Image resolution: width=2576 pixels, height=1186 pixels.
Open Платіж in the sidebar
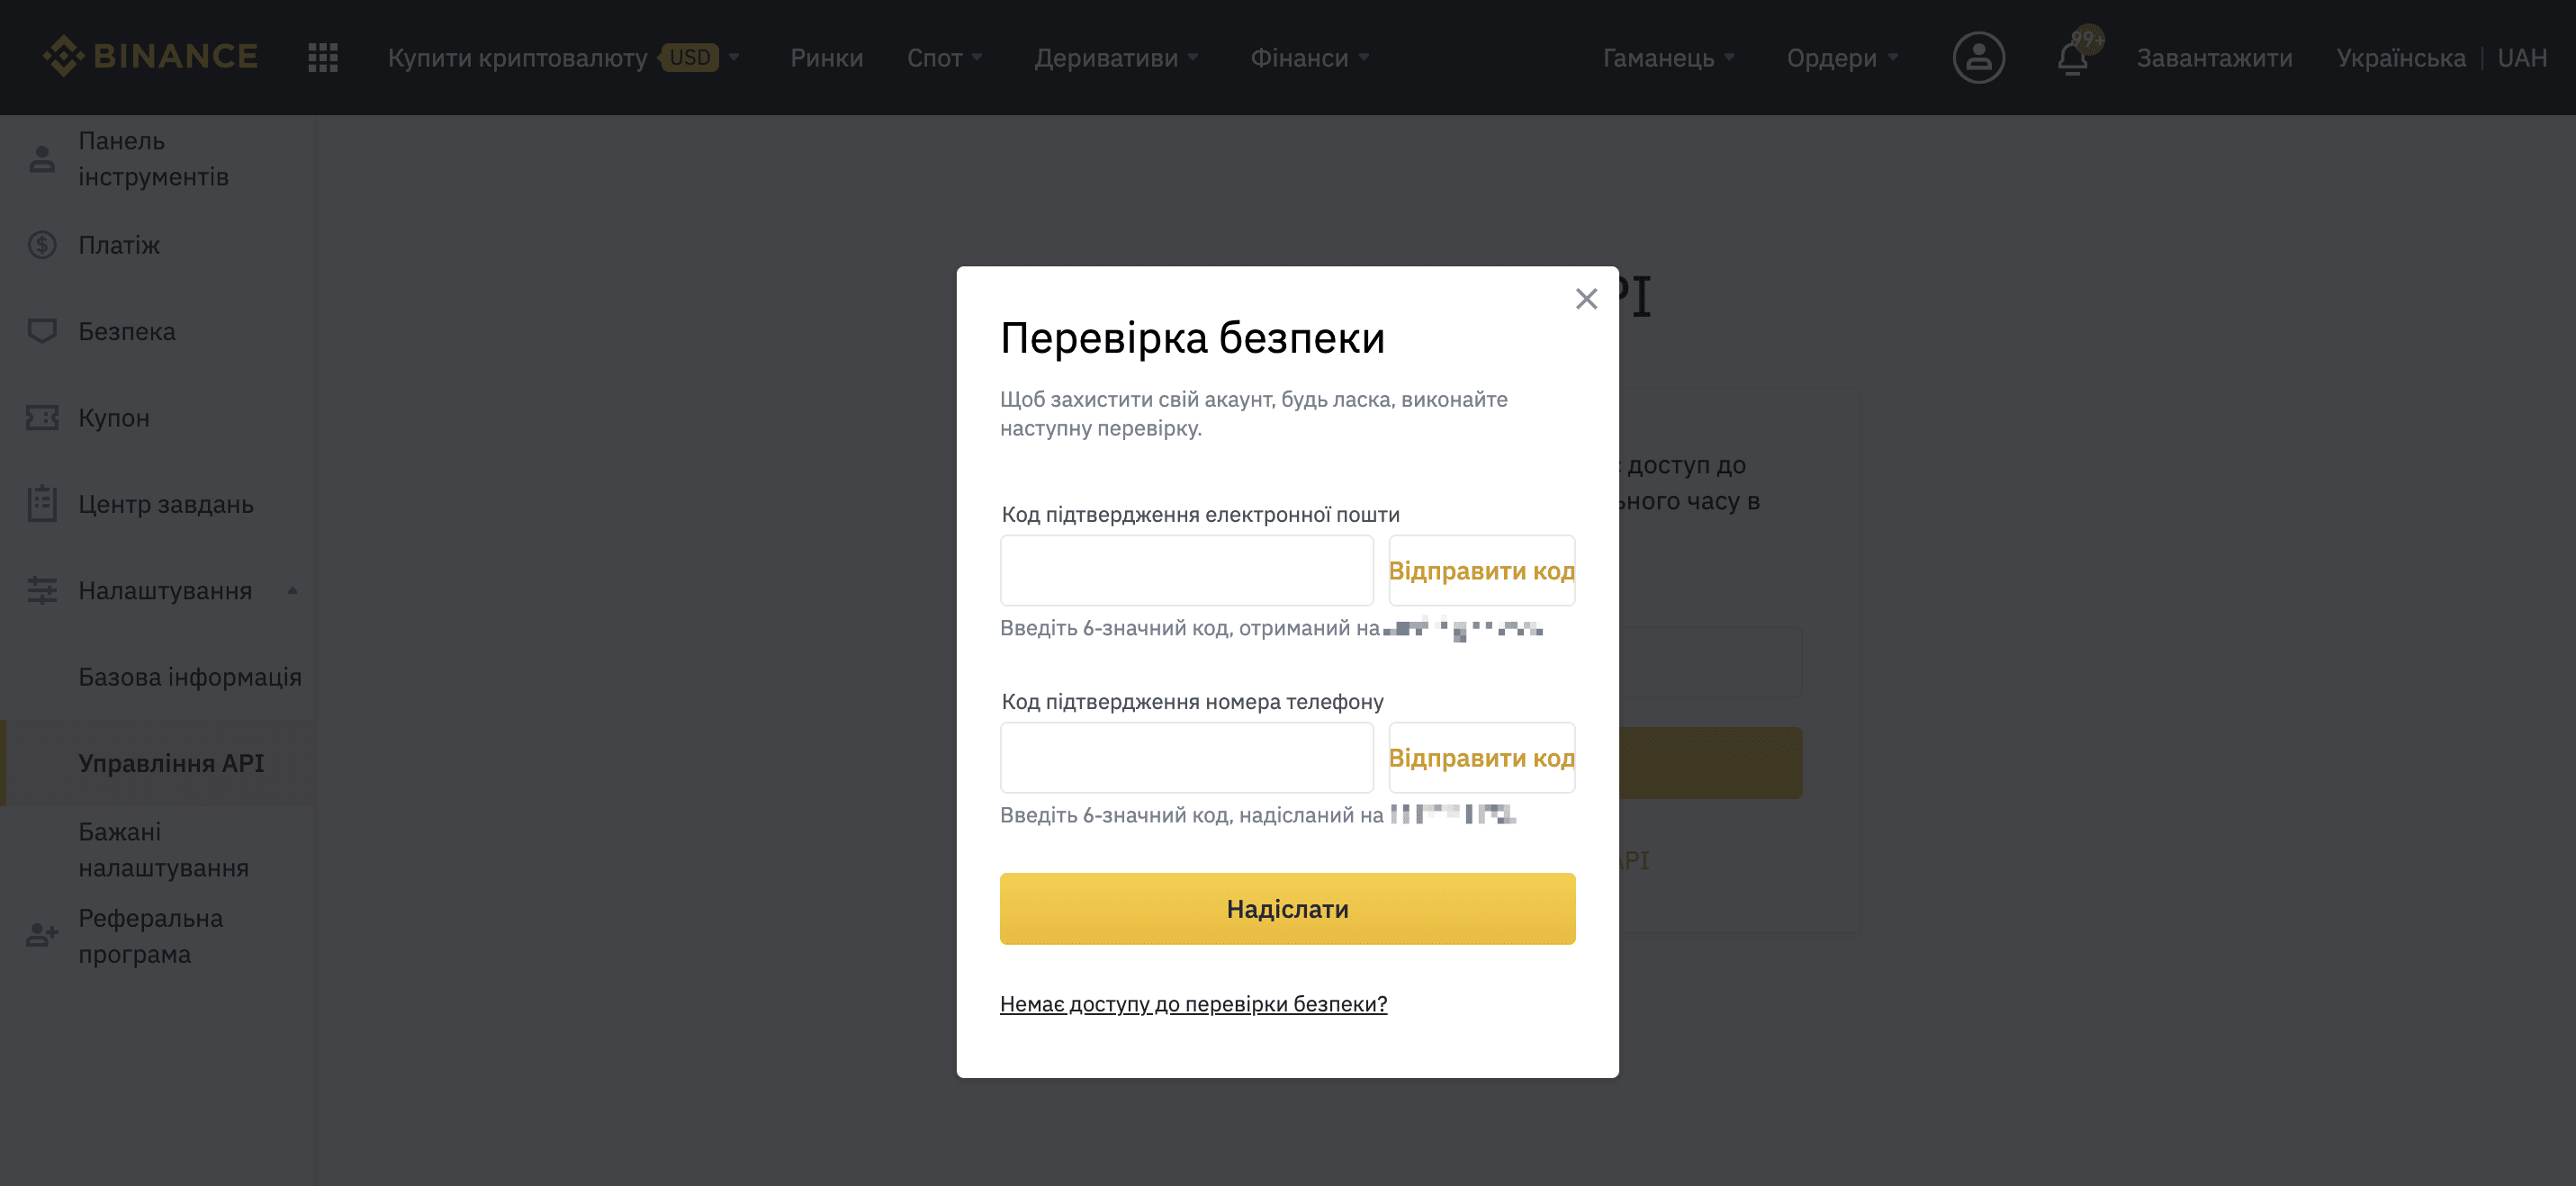119,245
